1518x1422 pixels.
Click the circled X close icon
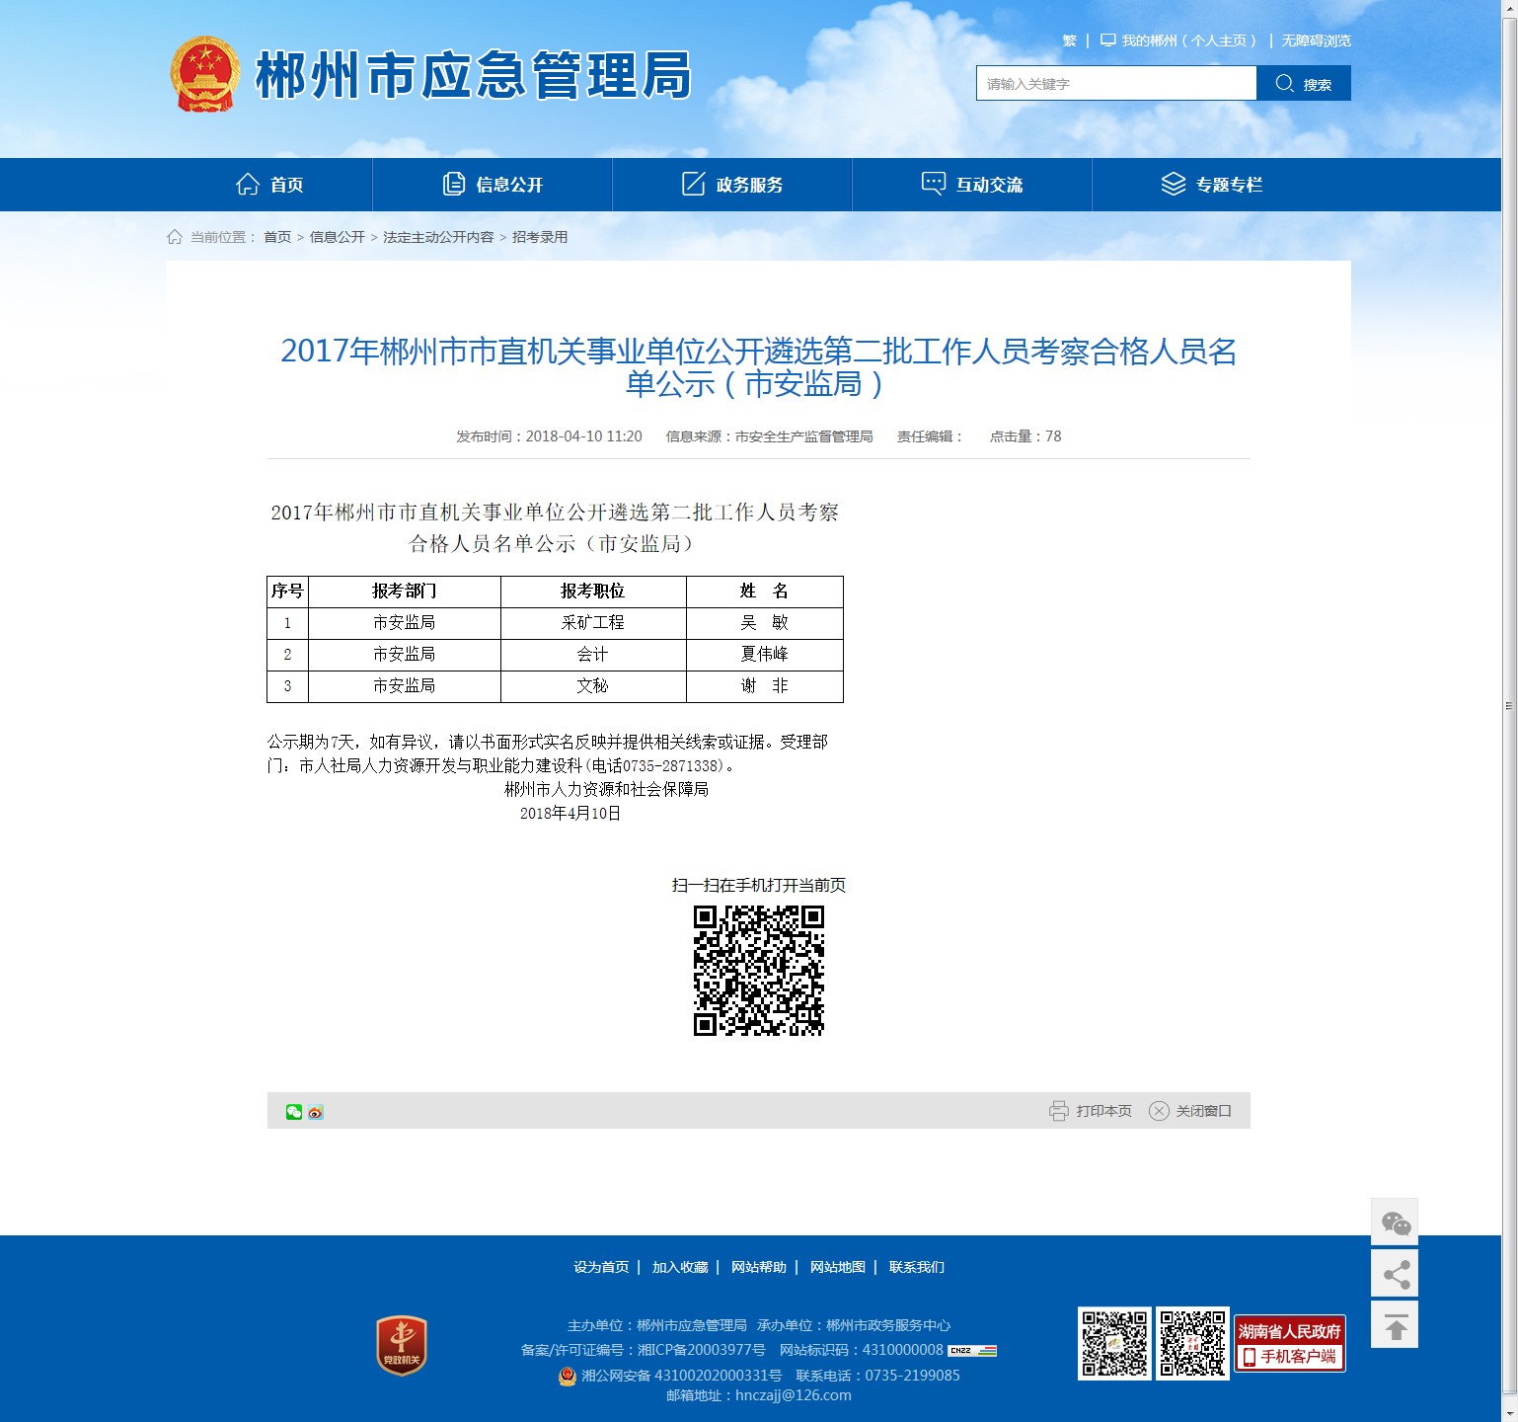[x=1159, y=1111]
